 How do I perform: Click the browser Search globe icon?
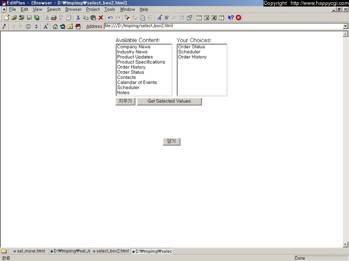(x=62, y=27)
